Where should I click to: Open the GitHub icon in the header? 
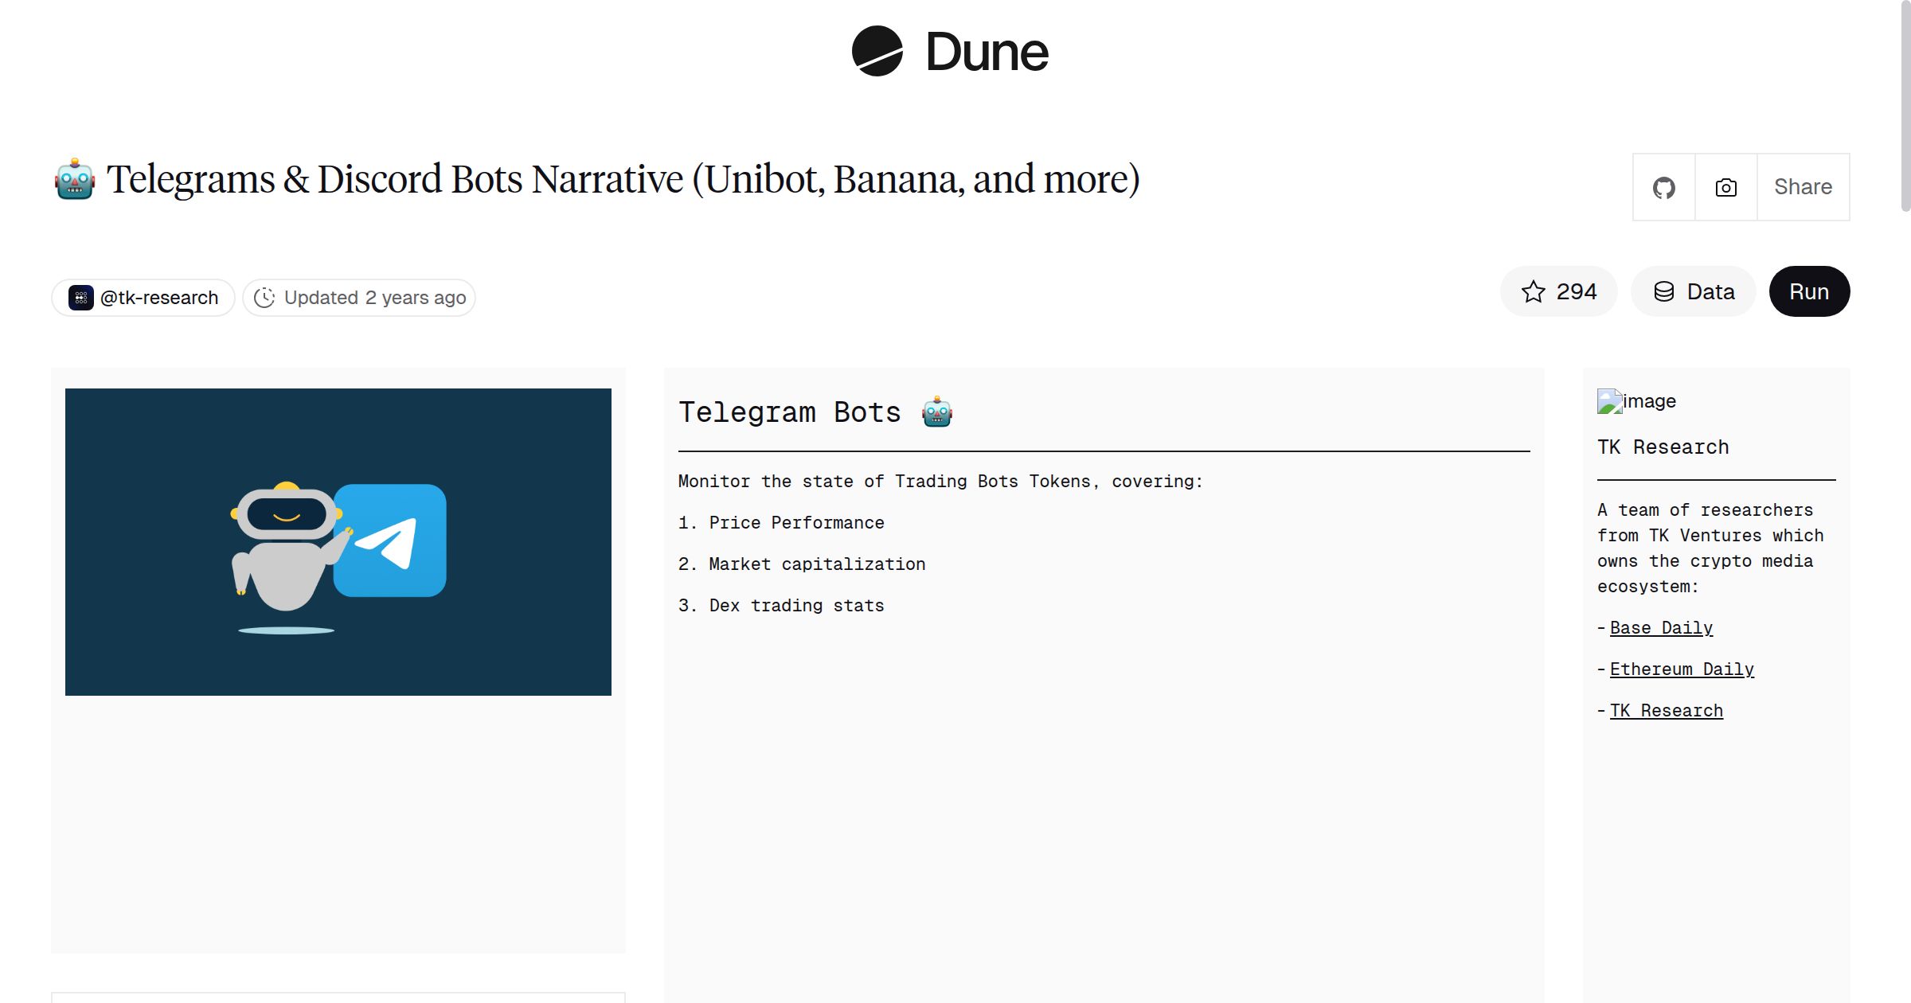[1663, 186]
